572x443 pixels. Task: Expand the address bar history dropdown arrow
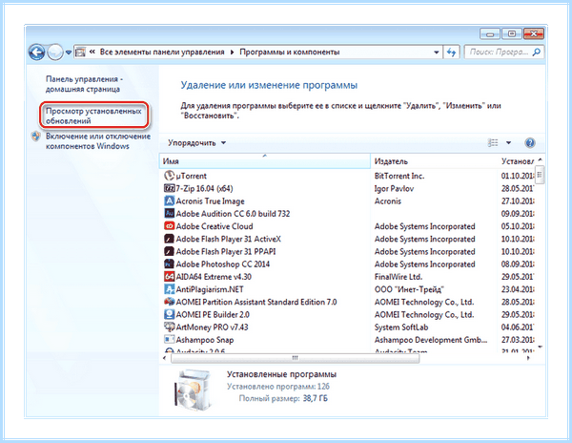437,53
